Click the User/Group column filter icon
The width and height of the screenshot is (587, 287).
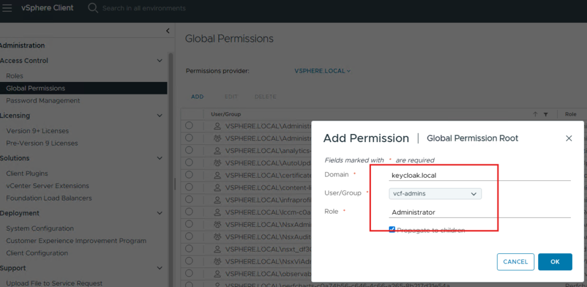tap(546, 114)
